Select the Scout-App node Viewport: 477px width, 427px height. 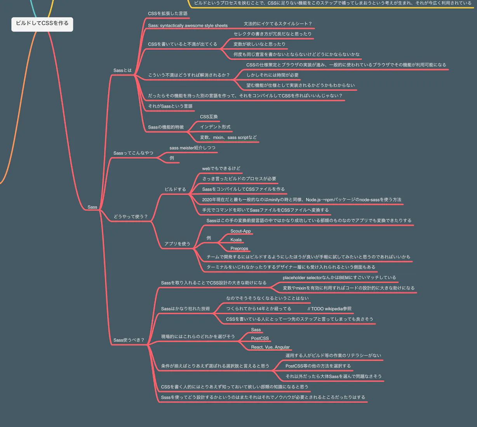coord(241,231)
